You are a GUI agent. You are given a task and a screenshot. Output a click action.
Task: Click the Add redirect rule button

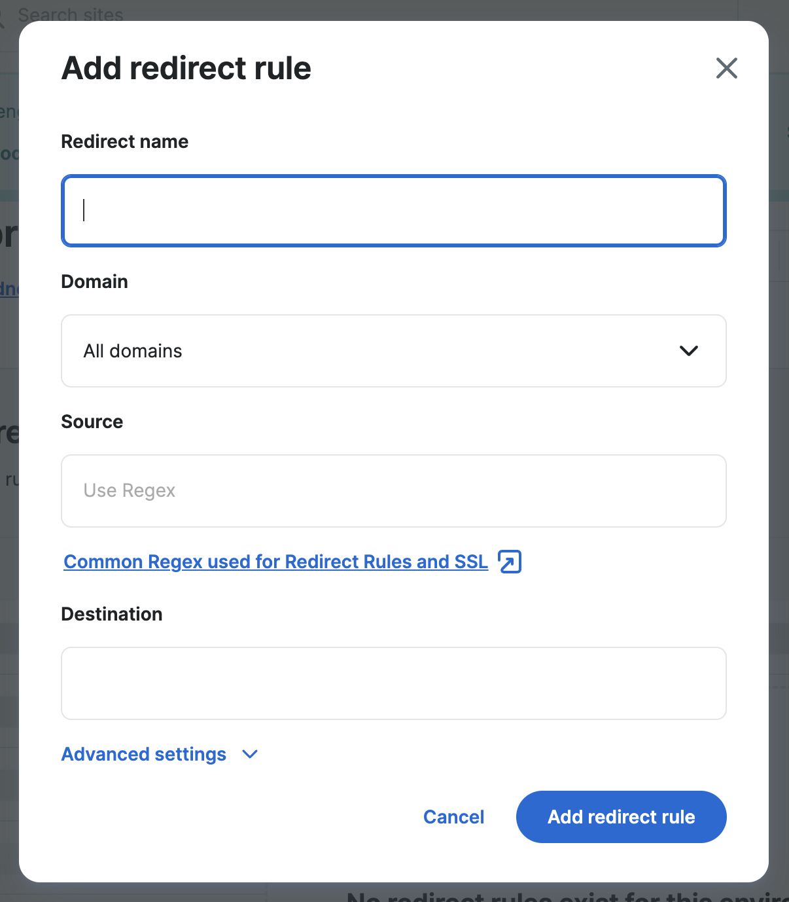pyautogui.click(x=621, y=817)
